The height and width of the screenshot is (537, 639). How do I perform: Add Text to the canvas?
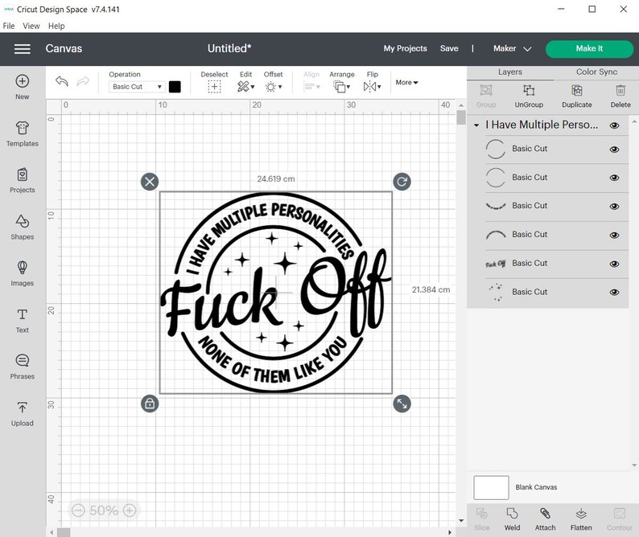[22, 321]
